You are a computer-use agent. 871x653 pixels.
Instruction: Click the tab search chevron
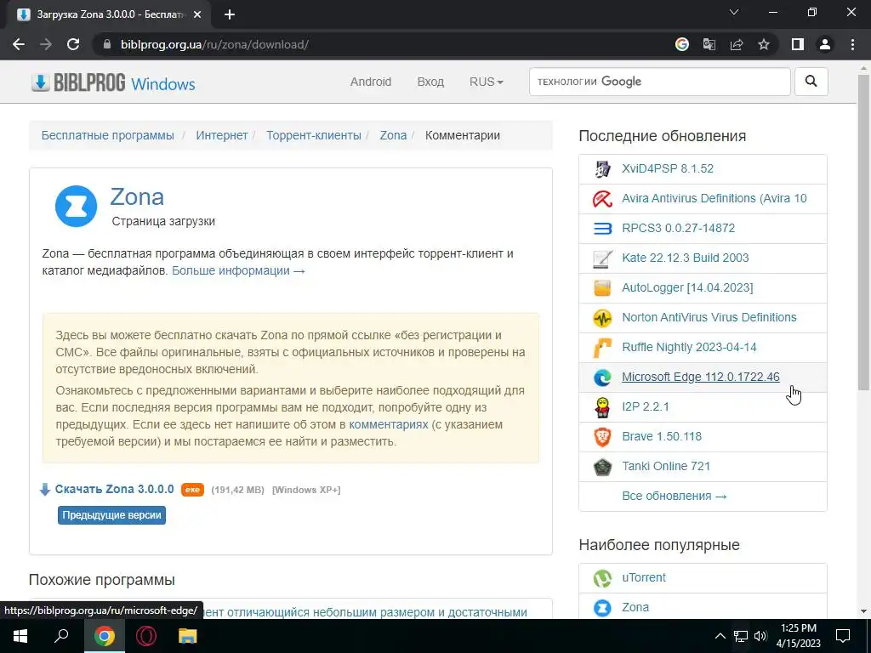click(x=734, y=12)
